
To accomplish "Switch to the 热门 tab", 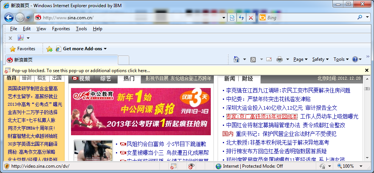I will [129, 79].
